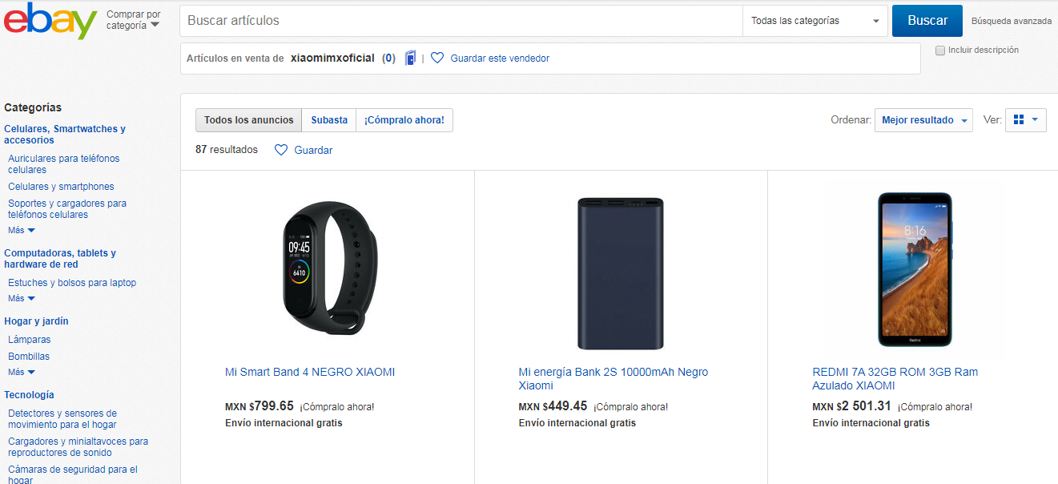Open the "Lámparas" category link
1058x484 pixels.
click(28, 339)
